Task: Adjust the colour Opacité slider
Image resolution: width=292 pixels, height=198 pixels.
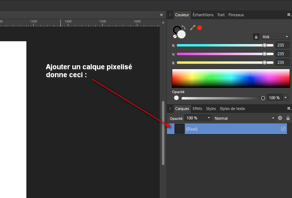Action: (223, 98)
